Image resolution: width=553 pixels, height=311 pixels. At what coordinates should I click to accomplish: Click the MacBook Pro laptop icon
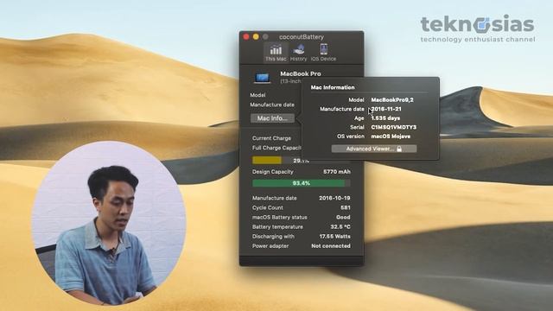coord(262,78)
